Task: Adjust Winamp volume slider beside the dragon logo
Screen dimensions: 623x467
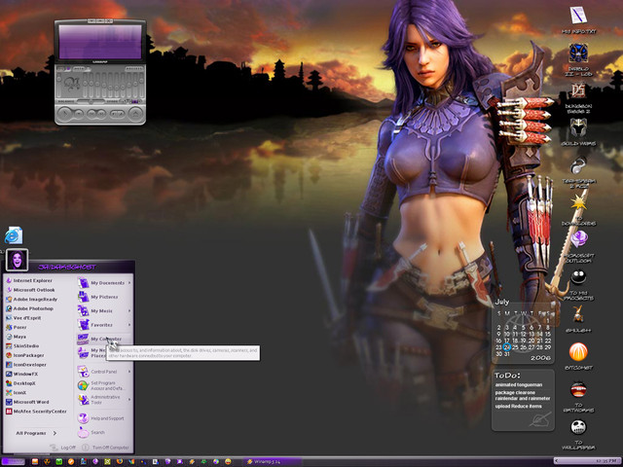Action: pos(59,86)
